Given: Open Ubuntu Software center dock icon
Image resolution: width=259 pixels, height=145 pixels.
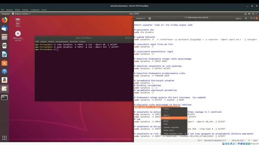Looking at the screenshot, I should tap(4, 63).
